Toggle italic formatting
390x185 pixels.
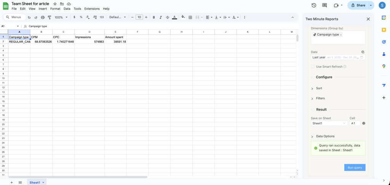coord(161,17)
